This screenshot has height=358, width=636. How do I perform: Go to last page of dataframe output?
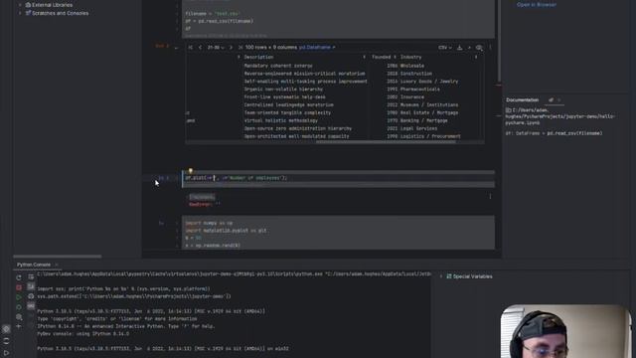240,48
